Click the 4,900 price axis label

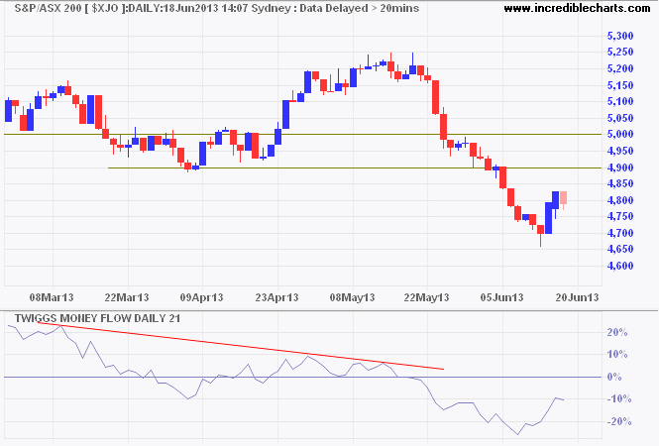[x=620, y=167]
